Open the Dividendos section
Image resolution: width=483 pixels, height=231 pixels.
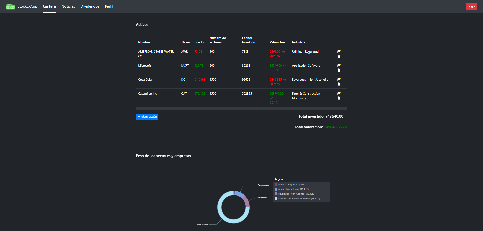coord(90,6)
